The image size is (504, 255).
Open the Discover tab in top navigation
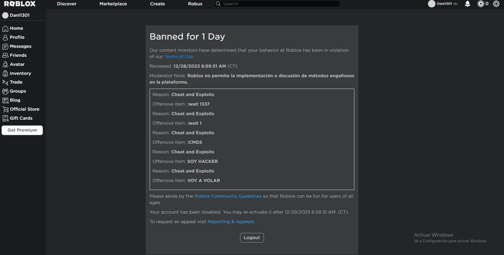67,4
